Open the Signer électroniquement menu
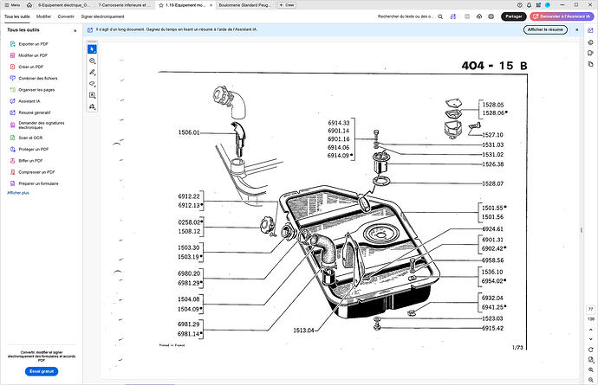The height and width of the screenshot is (385, 598). pos(102,16)
